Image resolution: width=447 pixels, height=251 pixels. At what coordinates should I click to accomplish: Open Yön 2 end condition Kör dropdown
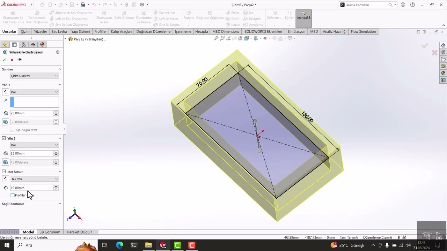34,145
